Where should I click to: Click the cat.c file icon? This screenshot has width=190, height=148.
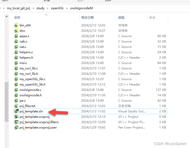point(16,47)
